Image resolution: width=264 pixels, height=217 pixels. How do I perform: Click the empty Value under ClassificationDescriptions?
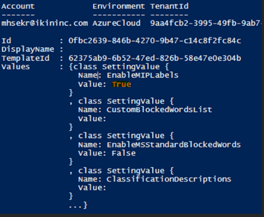[x=92, y=188]
